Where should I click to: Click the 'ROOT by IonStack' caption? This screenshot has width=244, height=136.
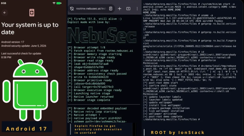(x=178, y=132)
